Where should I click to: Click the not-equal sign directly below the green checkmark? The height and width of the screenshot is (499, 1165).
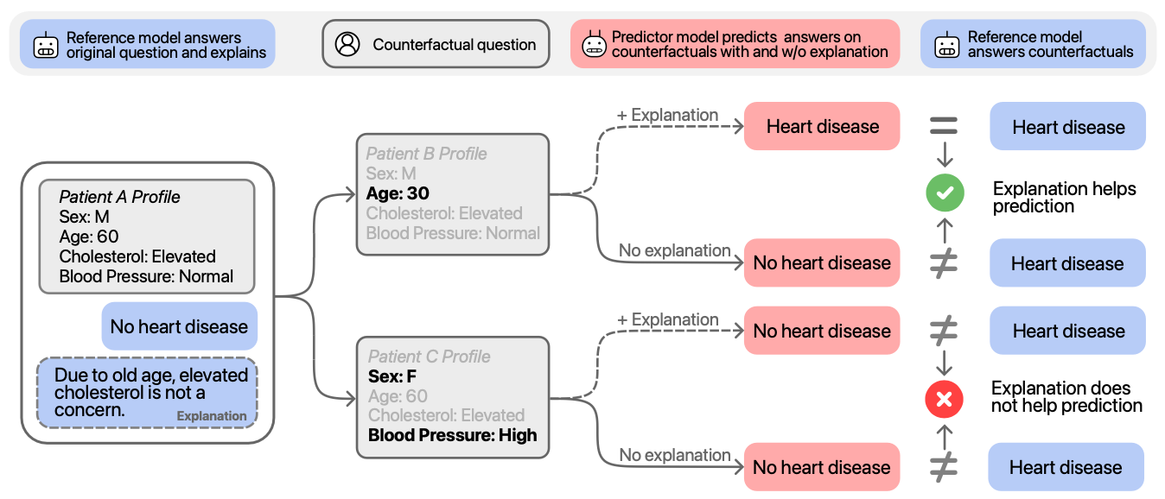(945, 263)
